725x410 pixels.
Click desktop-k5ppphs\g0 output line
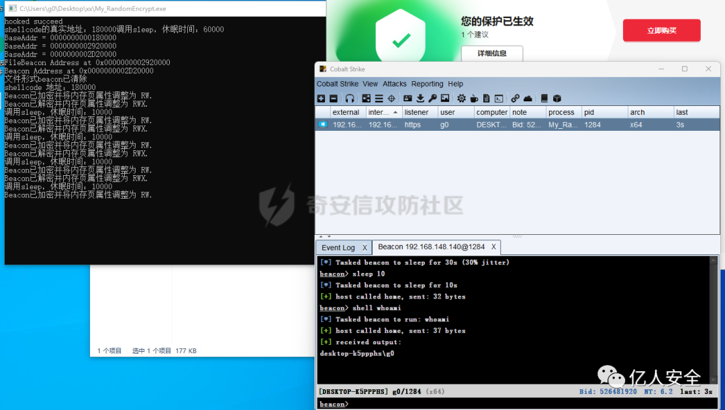coord(357,354)
